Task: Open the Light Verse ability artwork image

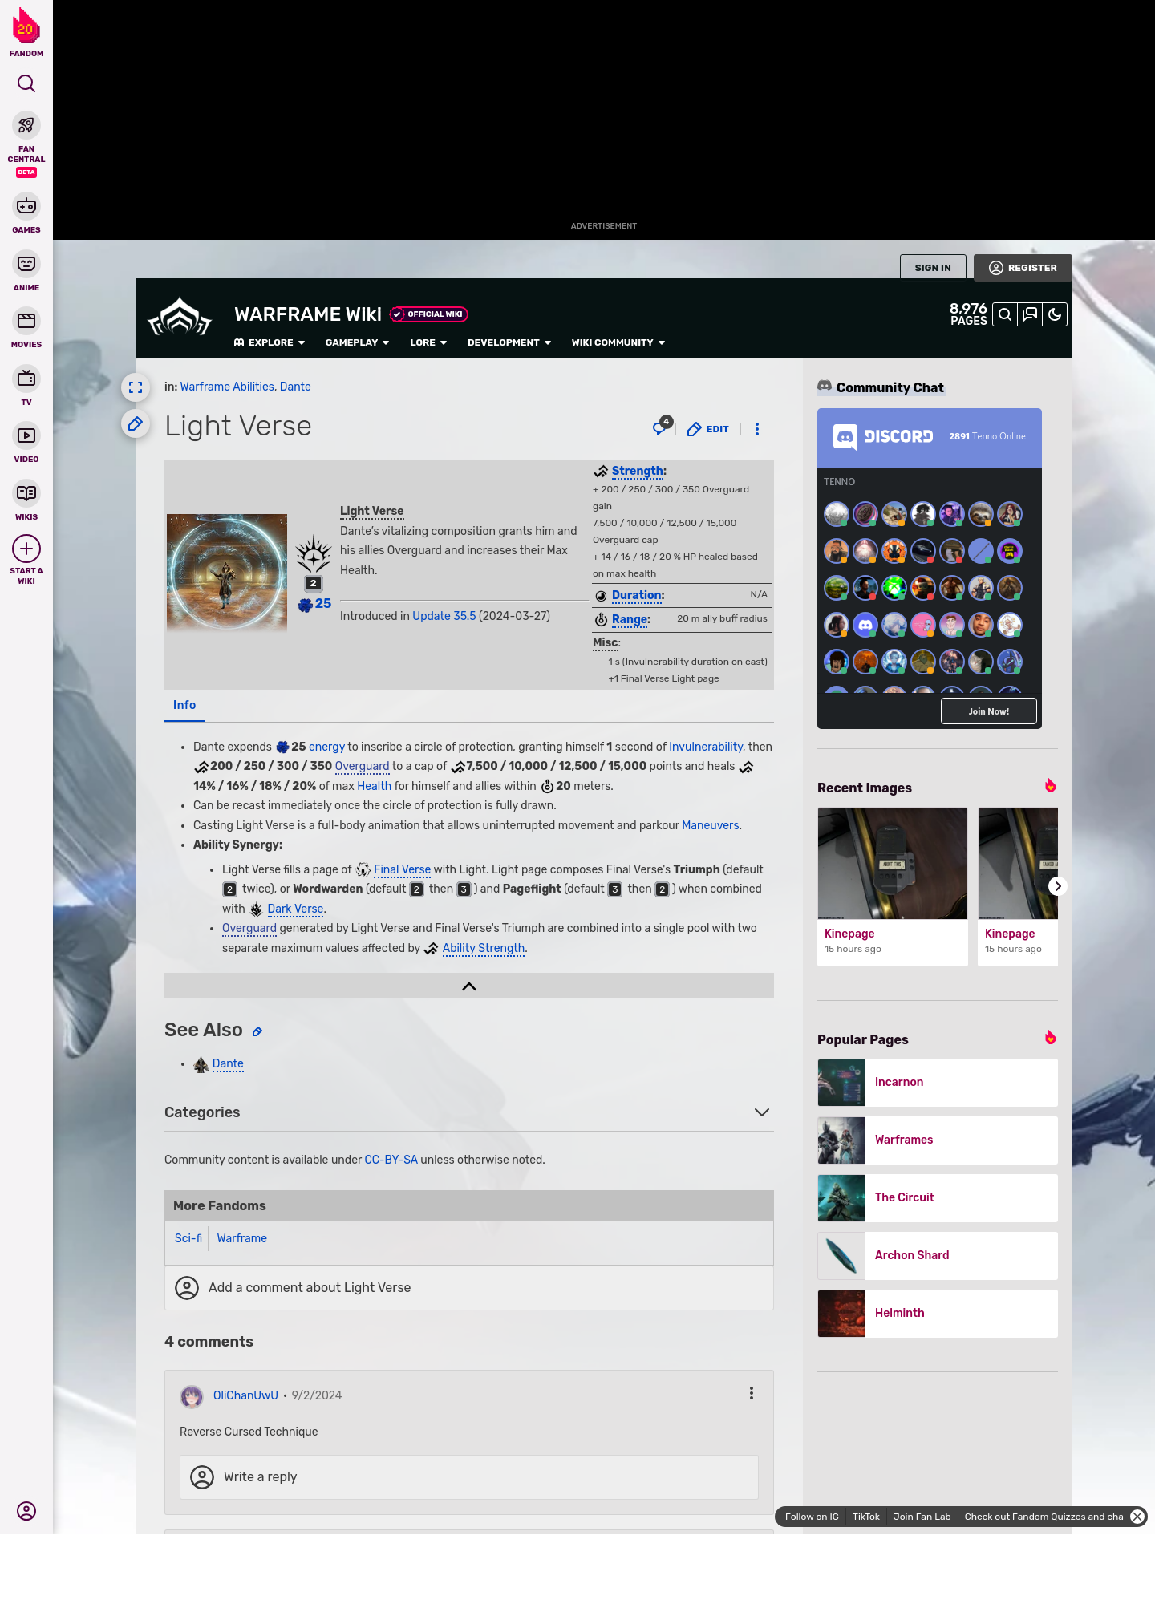Action: pyautogui.click(x=227, y=573)
